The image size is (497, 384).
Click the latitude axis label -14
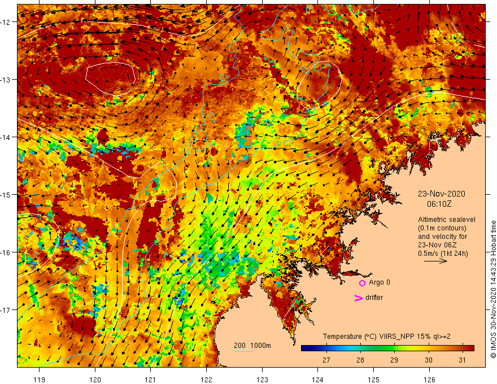click(6, 137)
